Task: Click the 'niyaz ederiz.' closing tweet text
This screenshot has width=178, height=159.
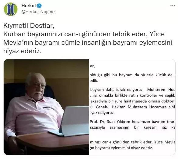Action: pyautogui.click(x=22, y=51)
